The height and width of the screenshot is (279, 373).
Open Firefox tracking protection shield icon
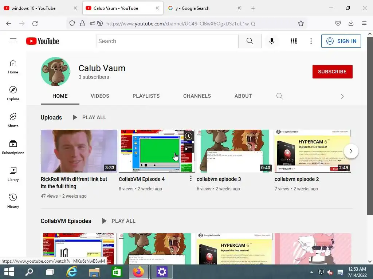pos(72,23)
